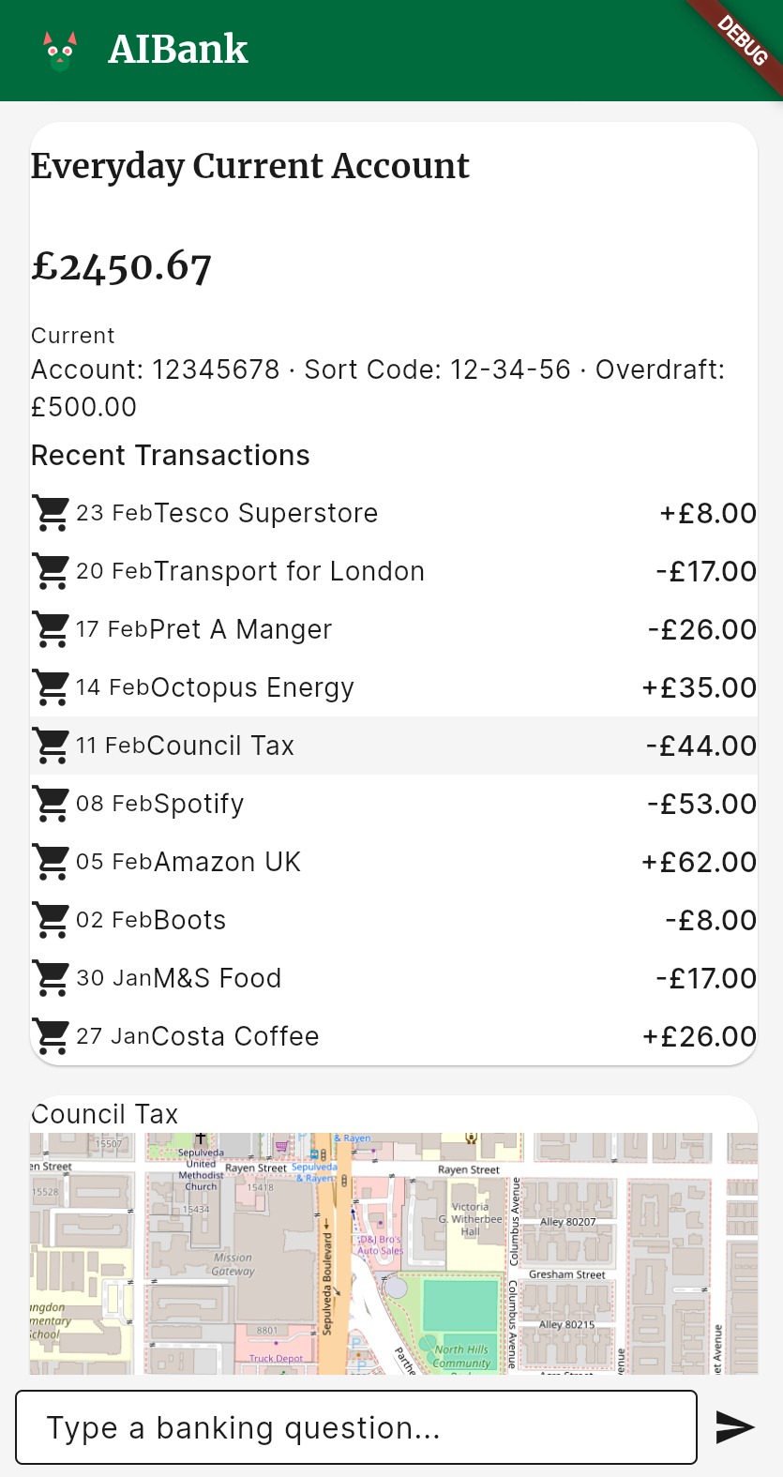Viewport: 783px width, 1477px height.
Task: Select the highlighted Council Tax transaction
Action: [394, 746]
